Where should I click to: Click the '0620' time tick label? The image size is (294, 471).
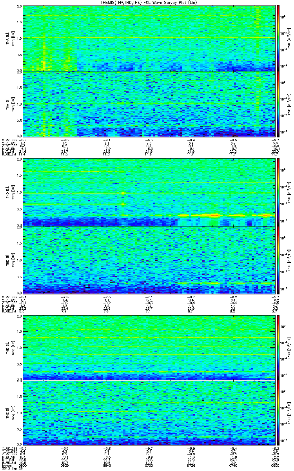pos(65,465)
